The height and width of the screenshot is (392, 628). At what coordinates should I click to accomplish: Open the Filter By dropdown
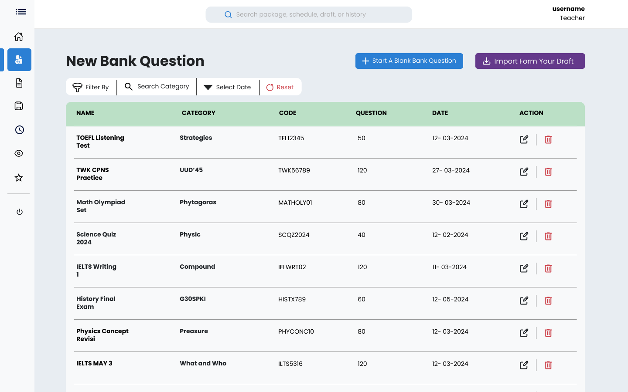(91, 87)
